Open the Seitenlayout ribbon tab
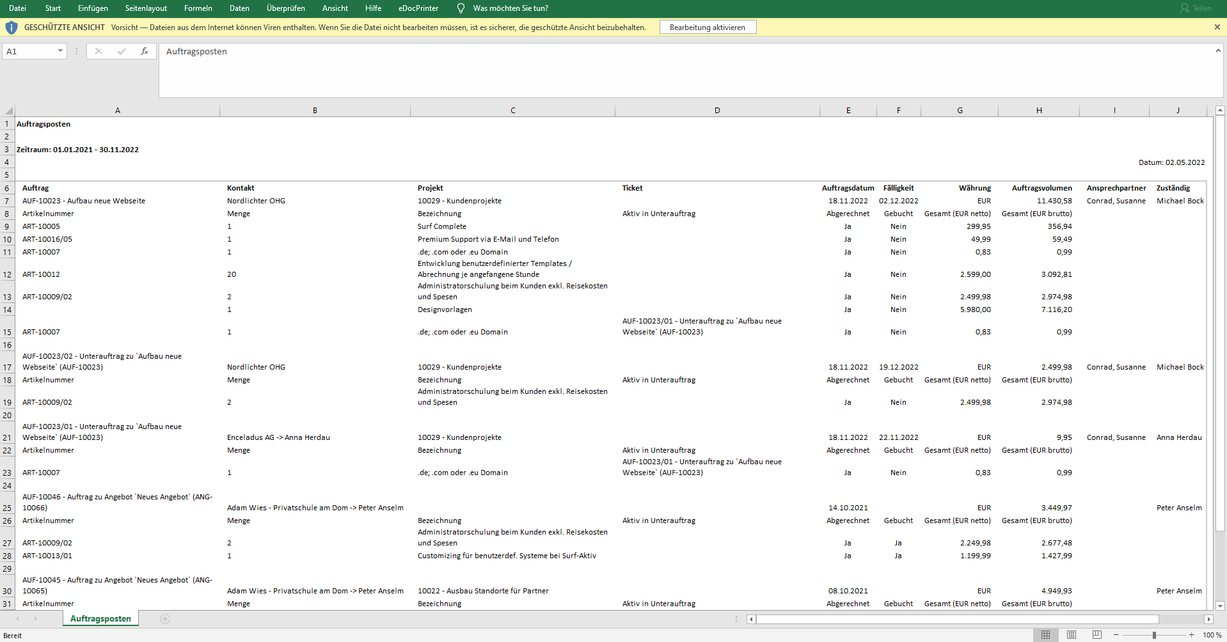 pyautogui.click(x=146, y=8)
